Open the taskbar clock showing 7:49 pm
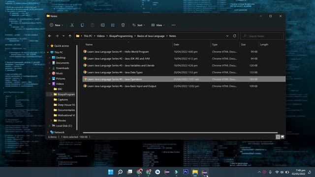Image resolution: width=315 pixels, height=177 pixels. point(299,172)
